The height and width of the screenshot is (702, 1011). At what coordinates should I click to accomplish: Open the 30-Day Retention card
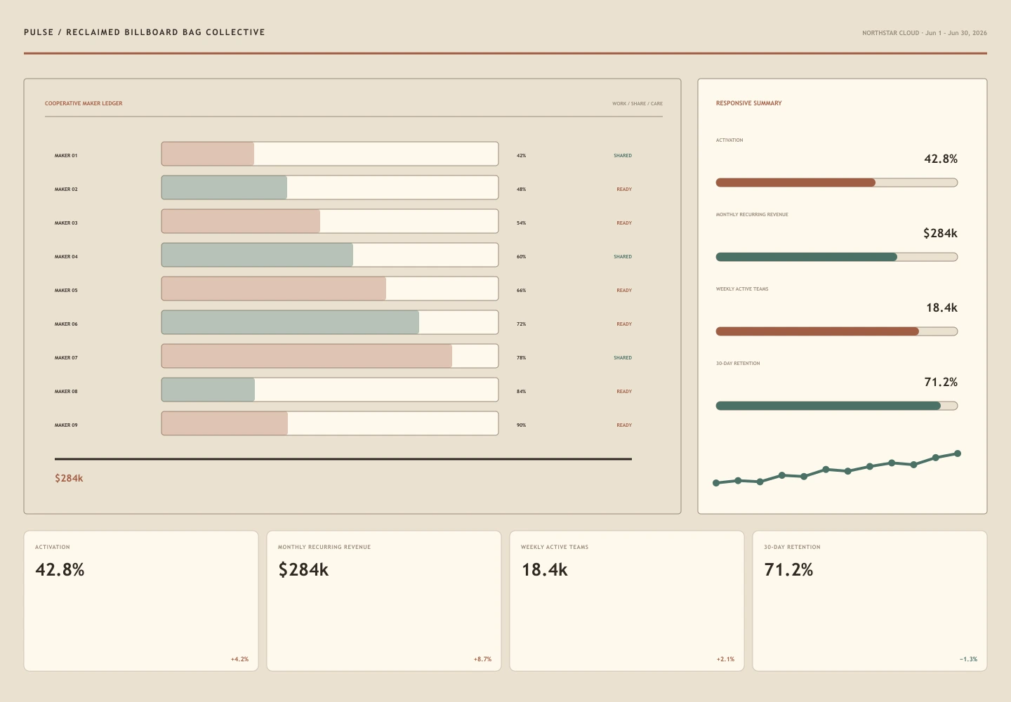[x=870, y=601]
